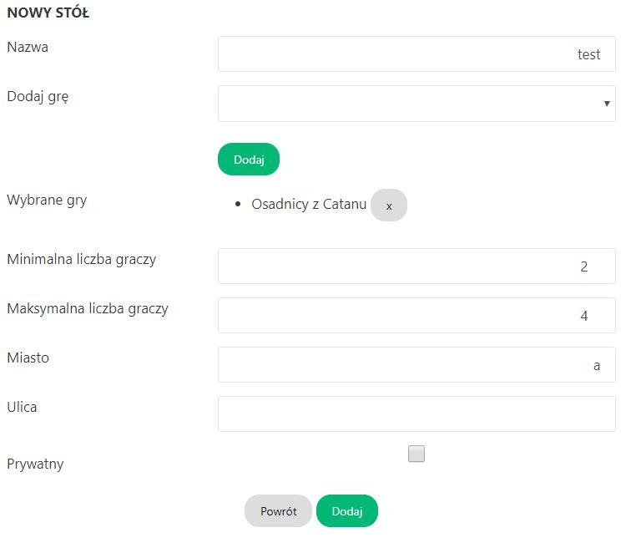Click the Minimalna liczba graczy input

(416, 266)
